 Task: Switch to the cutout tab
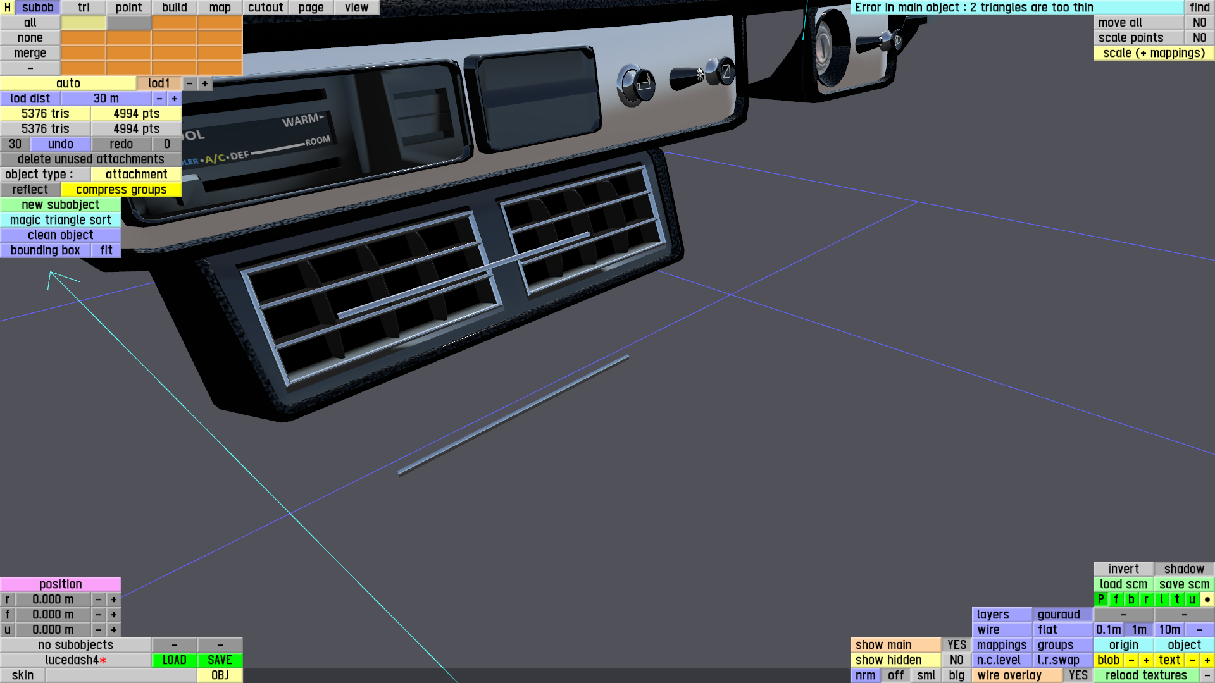click(265, 8)
